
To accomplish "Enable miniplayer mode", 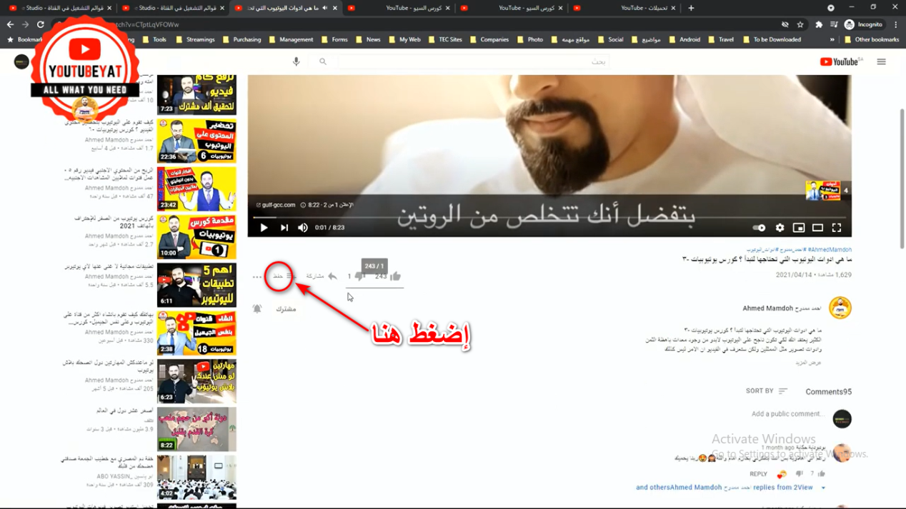I will tap(799, 228).
